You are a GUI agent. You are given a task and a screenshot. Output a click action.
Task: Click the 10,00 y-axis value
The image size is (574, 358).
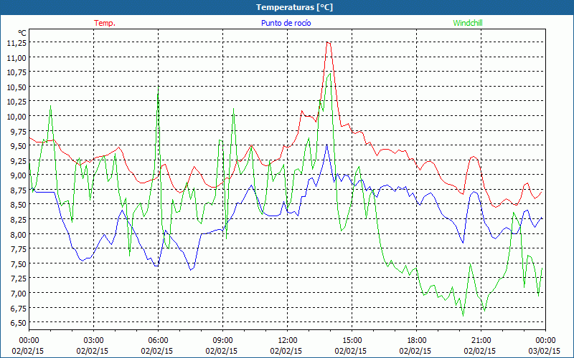pos(17,116)
